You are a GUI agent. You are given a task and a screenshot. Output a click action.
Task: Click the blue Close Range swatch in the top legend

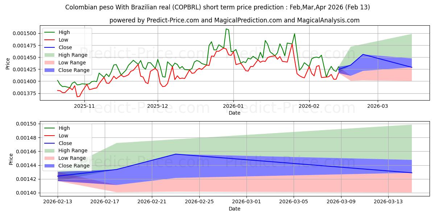(50, 70)
